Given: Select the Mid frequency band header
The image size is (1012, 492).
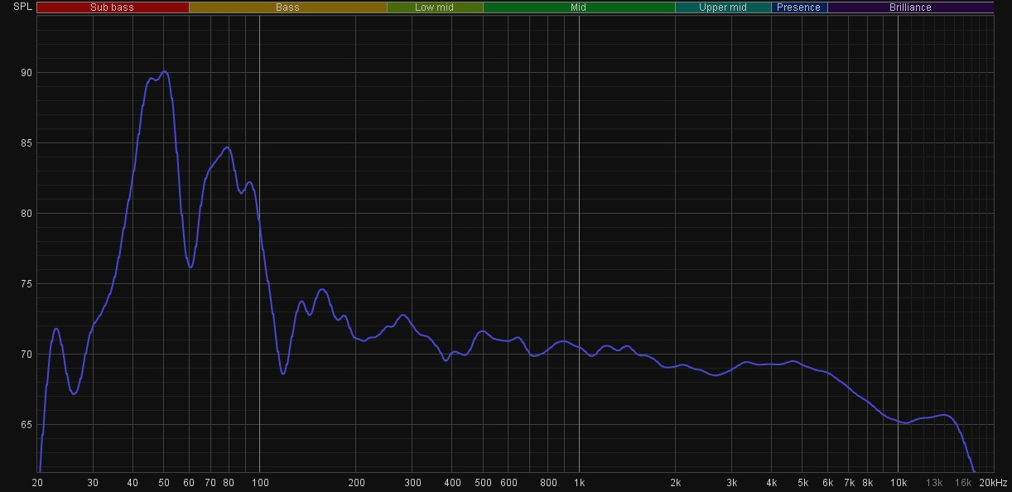Looking at the screenshot, I should 578,7.
